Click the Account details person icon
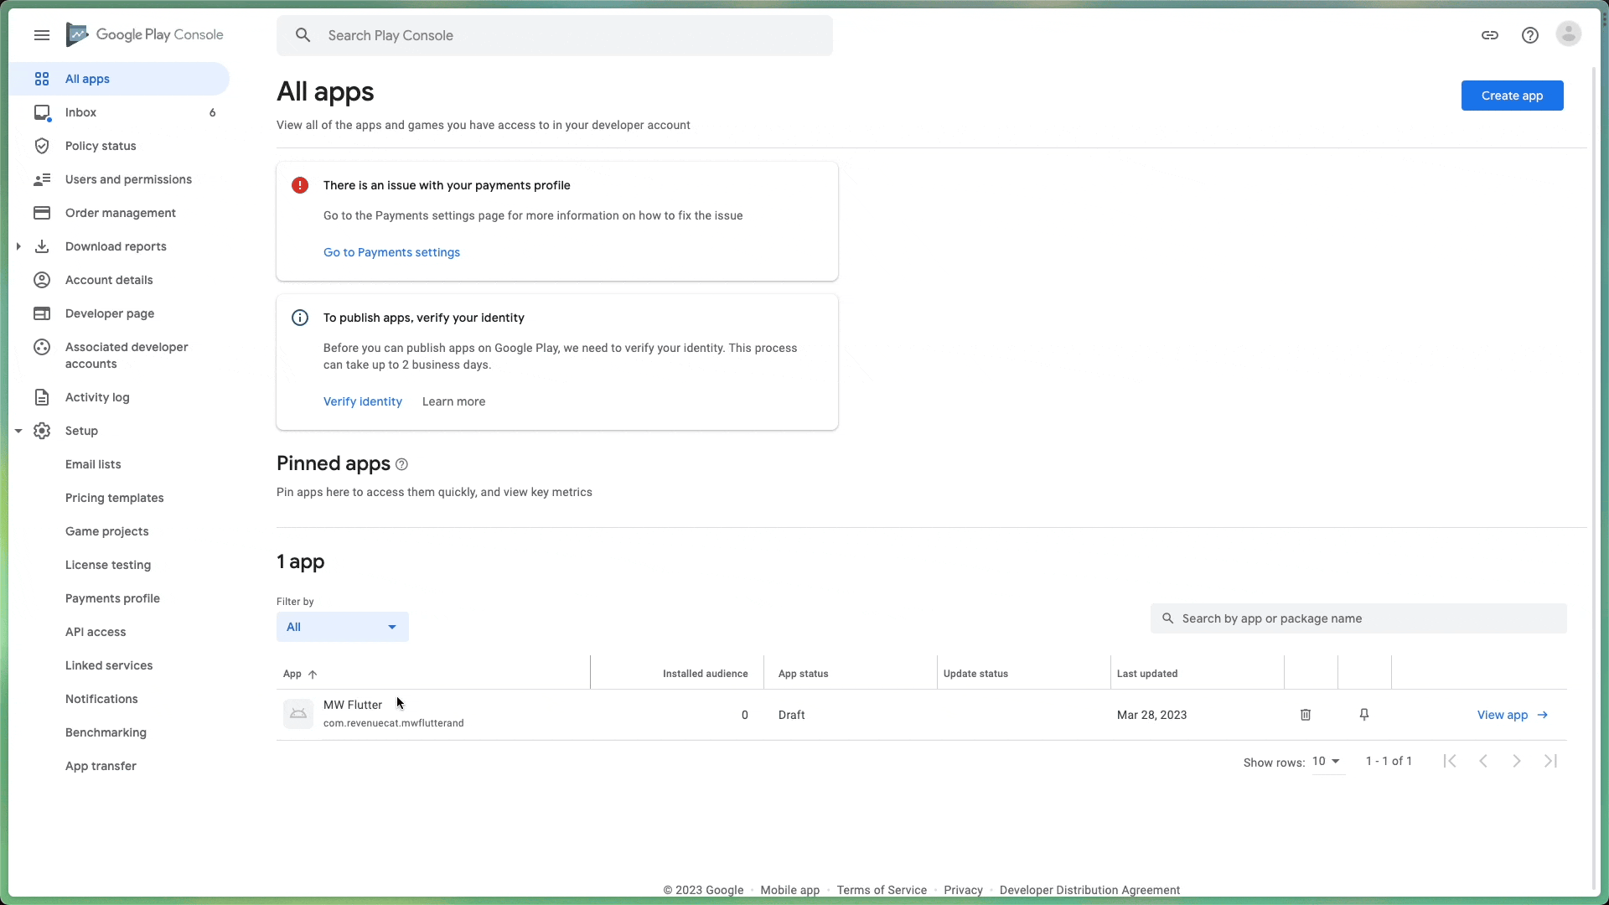 42,280
